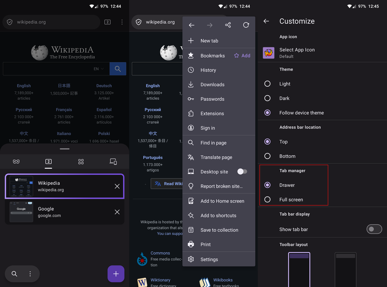This screenshot has width=387, height=287.
Task: Open Commons link in middle screen
Action: [x=160, y=253]
